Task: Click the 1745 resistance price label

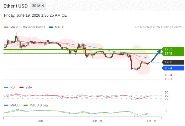Action: (168, 54)
